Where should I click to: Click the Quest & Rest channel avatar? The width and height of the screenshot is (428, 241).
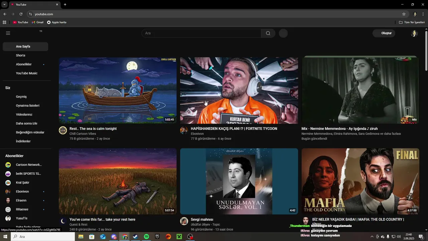coord(63,221)
